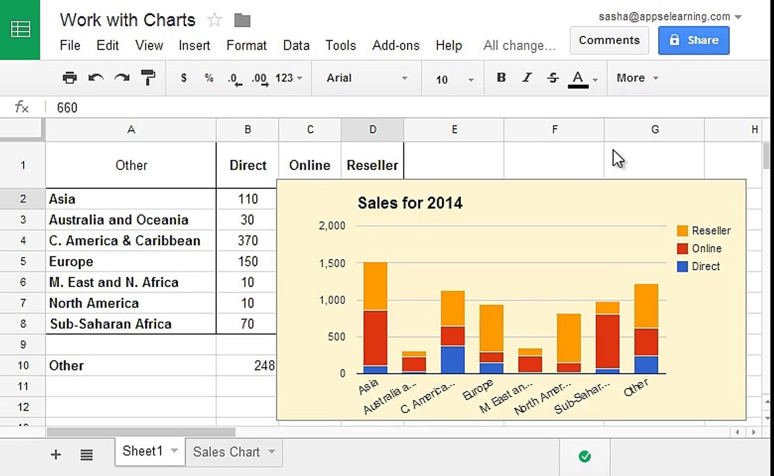This screenshot has width=774, height=476.
Task: Expand the More toolbar options
Action: tap(637, 78)
